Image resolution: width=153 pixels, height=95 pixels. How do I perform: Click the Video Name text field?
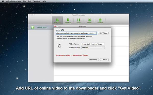[x=93, y=44]
